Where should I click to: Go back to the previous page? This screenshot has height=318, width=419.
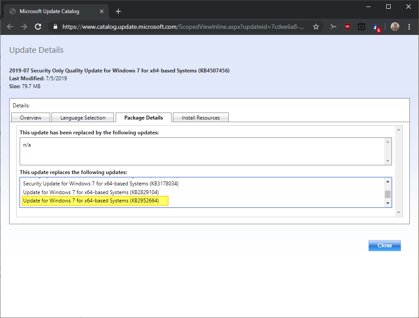10,27
